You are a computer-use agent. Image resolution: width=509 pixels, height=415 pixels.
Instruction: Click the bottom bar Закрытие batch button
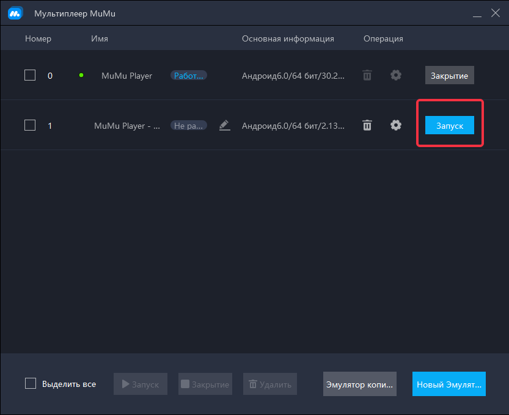(x=205, y=384)
